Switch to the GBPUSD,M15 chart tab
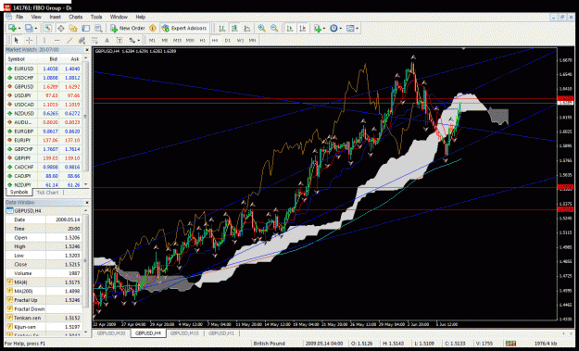The image size is (579, 351). point(184,333)
